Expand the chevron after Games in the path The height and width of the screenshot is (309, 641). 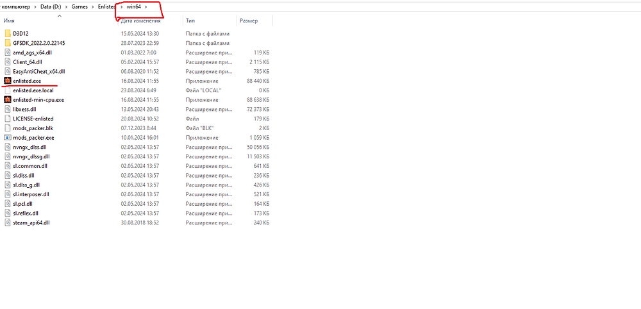pos(93,7)
